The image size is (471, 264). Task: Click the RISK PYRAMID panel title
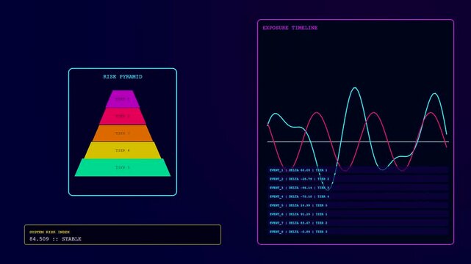pos(123,77)
